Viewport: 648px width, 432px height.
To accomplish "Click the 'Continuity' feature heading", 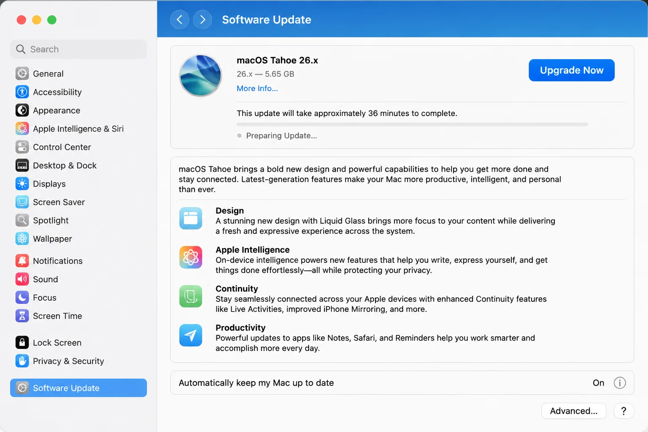I will pos(237,289).
